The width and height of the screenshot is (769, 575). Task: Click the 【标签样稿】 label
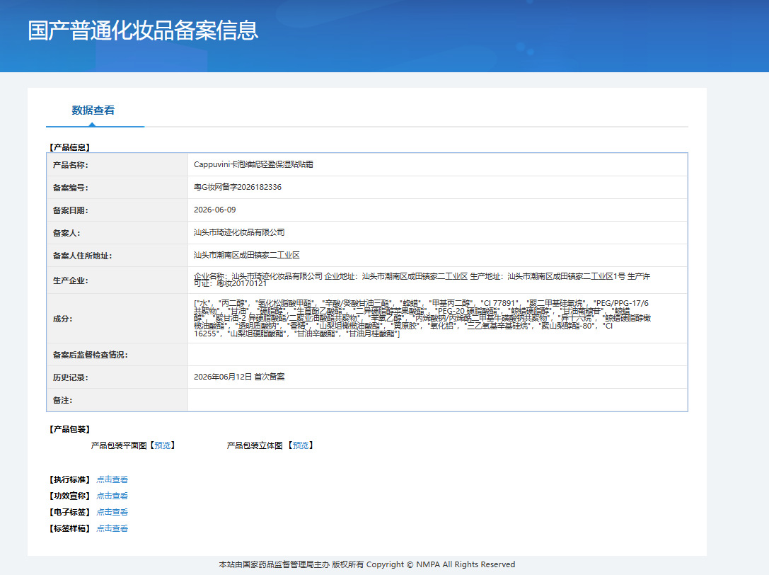click(69, 528)
